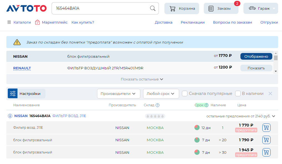Expand остальные предложения от 2140 руб.
The image size is (282, 164).
(x=241, y=116)
